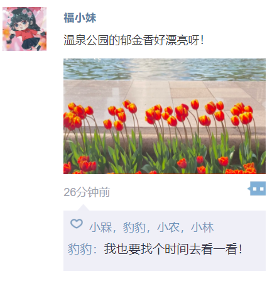
Task: Open liker 小林's profile
Action: coord(202,228)
